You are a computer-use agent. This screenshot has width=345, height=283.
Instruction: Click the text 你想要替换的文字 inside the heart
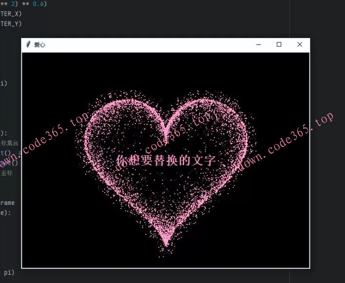166,160
